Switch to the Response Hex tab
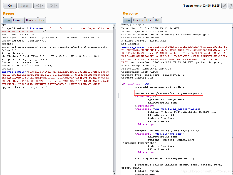Image resolution: width=233 pixels, height=175 pixels. coord(149,20)
